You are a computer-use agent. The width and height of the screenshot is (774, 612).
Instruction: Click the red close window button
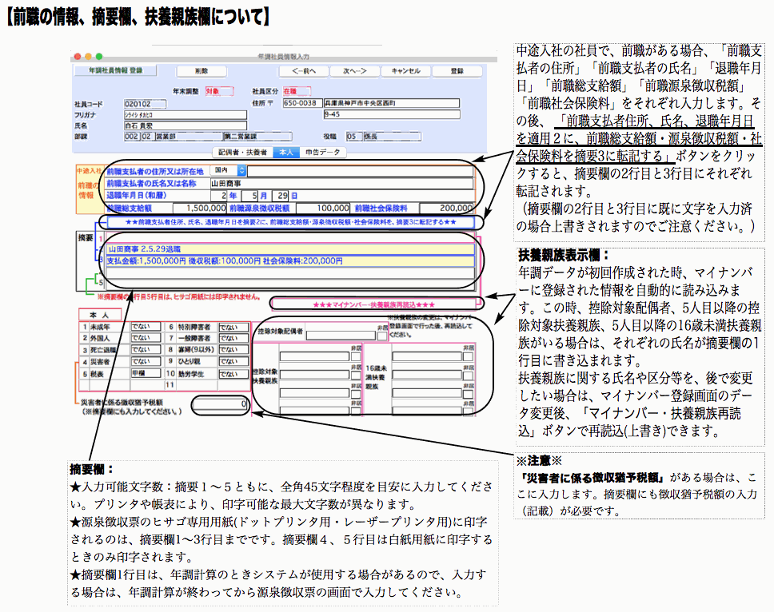[x=78, y=57]
